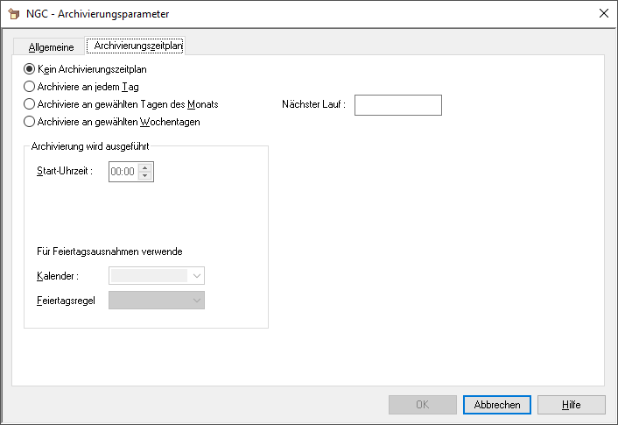Switch to the Allgemeine tab
The height and width of the screenshot is (425, 618).
(51, 47)
